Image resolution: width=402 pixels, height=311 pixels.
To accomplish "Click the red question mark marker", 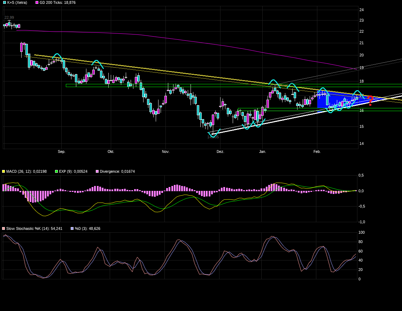I will 370,101.
